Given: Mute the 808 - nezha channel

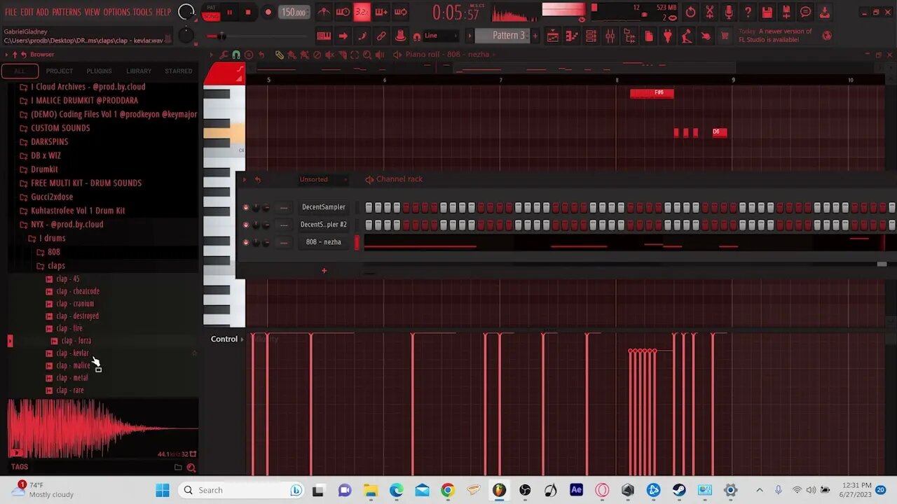Looking at the screenshot, I should tap(245, 242).
